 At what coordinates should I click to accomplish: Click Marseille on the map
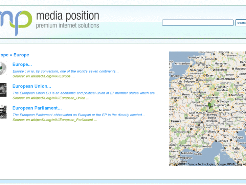tap(187, 153)
